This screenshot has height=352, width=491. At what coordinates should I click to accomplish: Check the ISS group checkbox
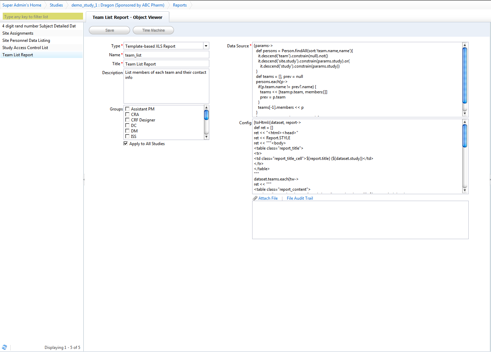pyautogui.click(x=127, y=137)
